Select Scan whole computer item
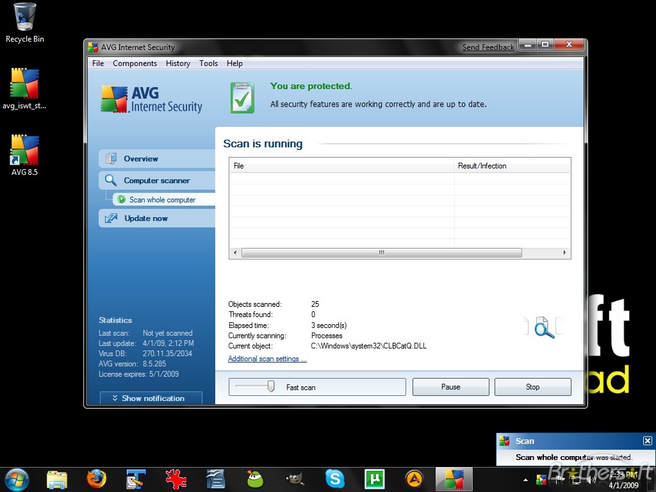 click(164, 200)
